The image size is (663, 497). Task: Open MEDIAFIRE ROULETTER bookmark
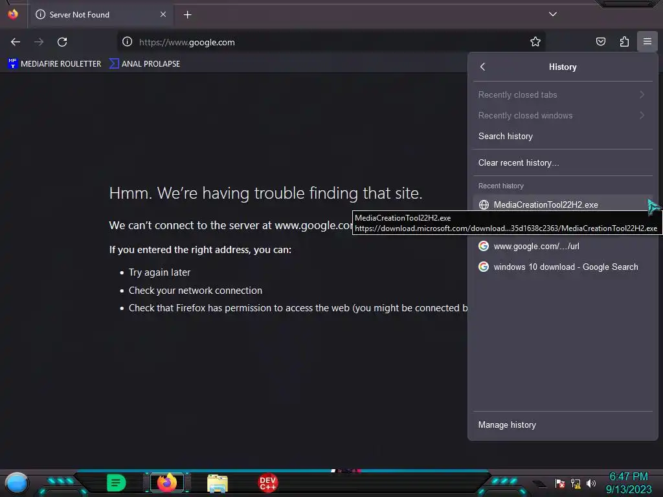click(54, 64)
